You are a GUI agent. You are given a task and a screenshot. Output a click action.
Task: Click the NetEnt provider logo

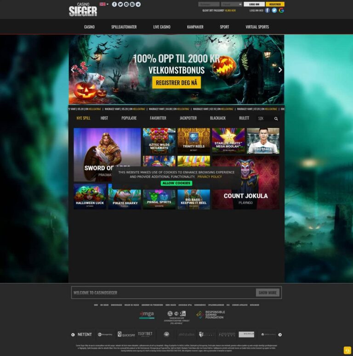pyautogui.click(x=85, y=334)
